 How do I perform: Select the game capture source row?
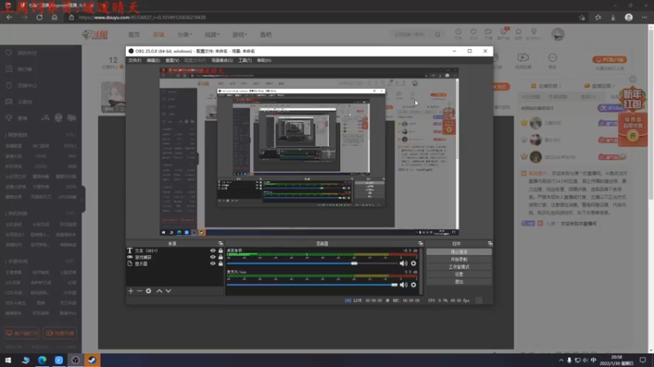coord(175,257)
